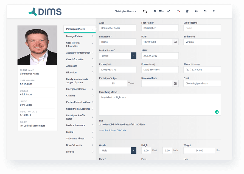Open the DOB calendar picker icon
Image resolution: width=244 pixels, height=174 pixels.
click(175, 42)
